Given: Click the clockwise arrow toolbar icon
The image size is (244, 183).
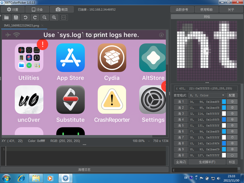Looking at the screenshot, I should click(x=35, y=17).
